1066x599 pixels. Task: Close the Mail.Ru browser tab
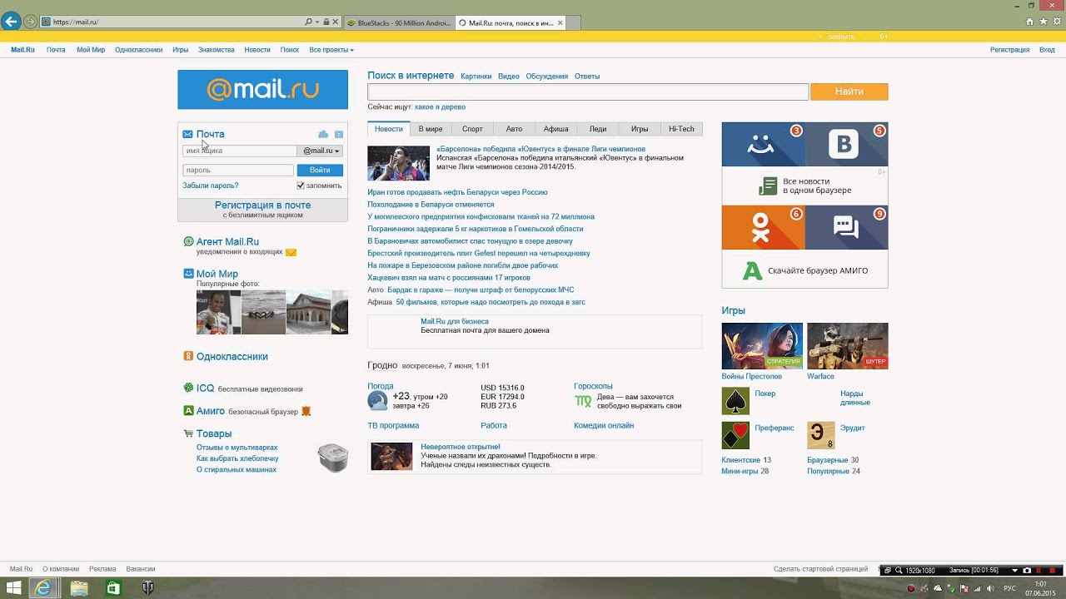pyautogui.click(x=560, y=22)
